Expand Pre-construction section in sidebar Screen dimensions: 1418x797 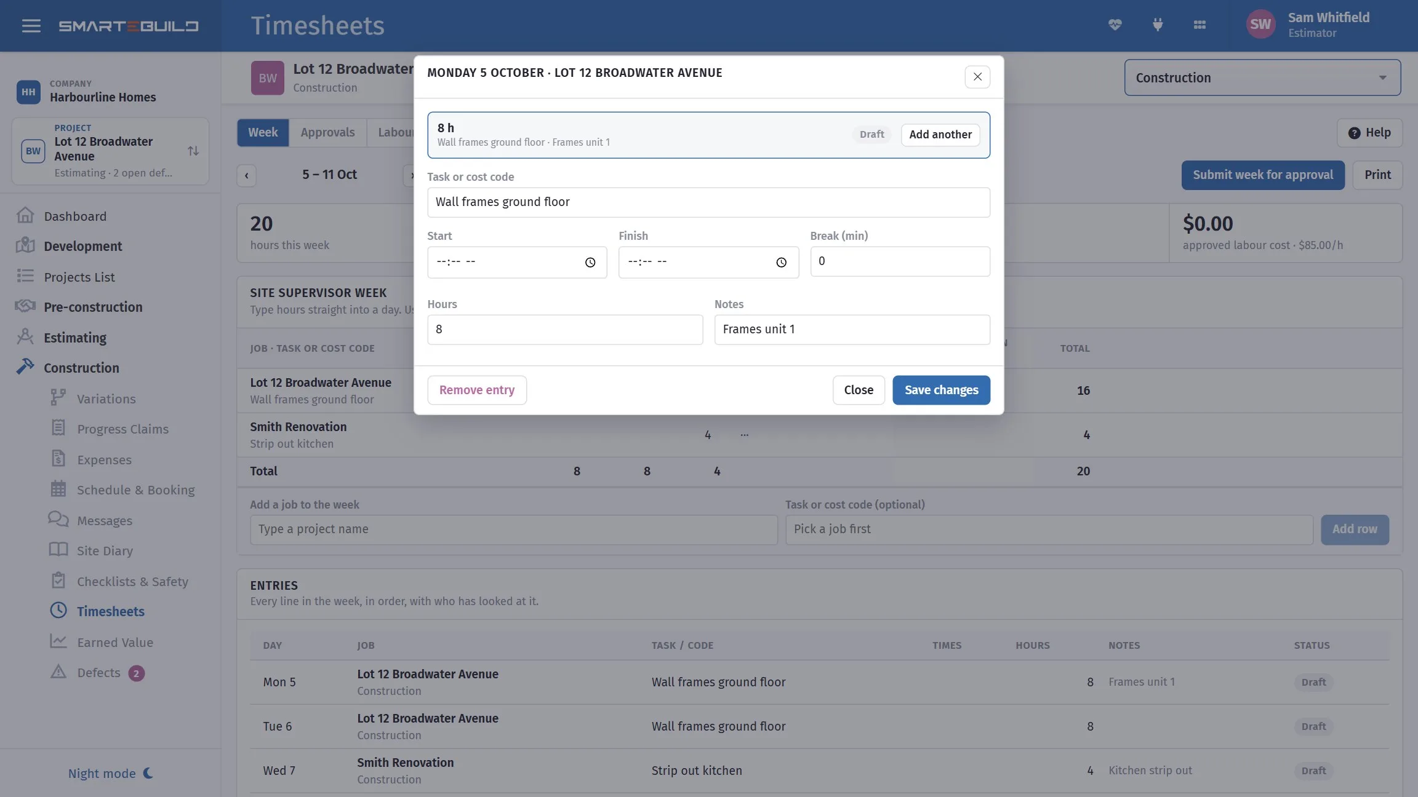pos(93,307)
